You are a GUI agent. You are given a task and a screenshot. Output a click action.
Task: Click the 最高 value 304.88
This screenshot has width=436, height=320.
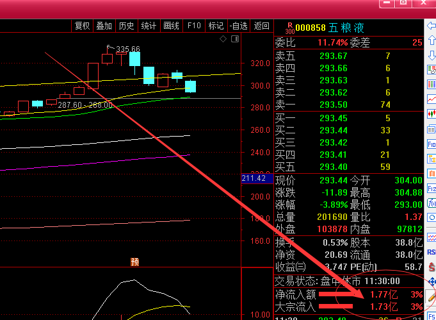pyautogui.click(x=408, y=193)
